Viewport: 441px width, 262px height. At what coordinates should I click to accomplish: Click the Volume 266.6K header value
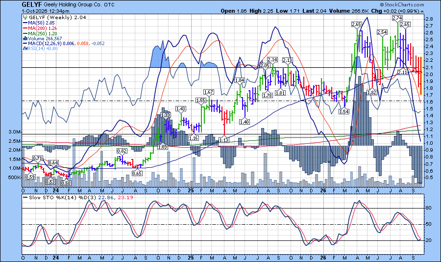[349, 11]
